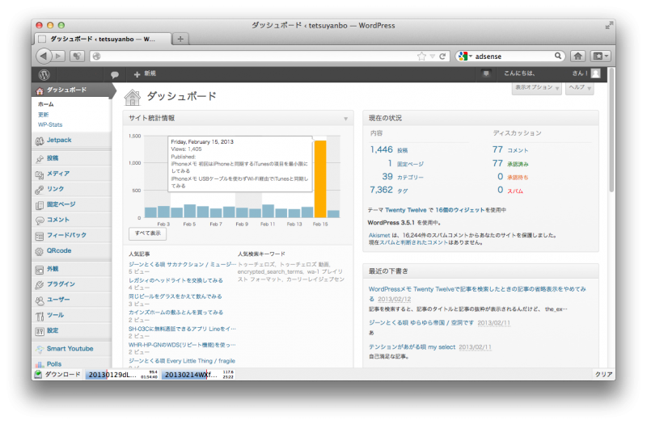Open draft 'テンションがあがる唄 my select'
Screen dimensions: 647x424
pos(412,347)
